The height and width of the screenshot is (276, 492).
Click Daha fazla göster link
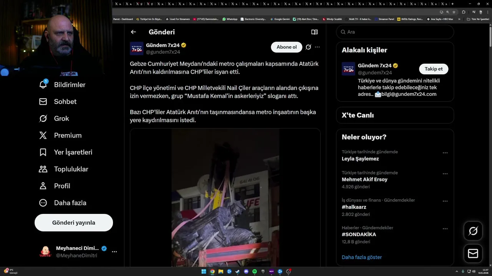click(362, 257)
